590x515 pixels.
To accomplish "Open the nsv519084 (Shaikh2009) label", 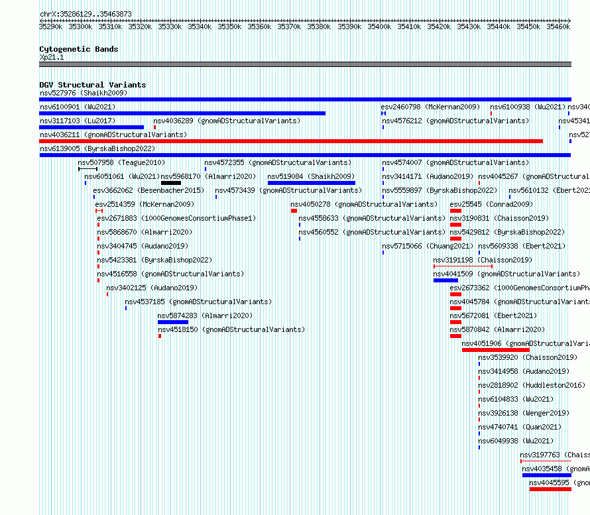I will 311,176.
